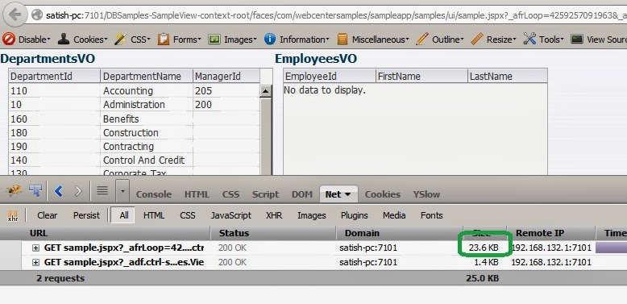Filter net requests by CSS

pos(188,215)
